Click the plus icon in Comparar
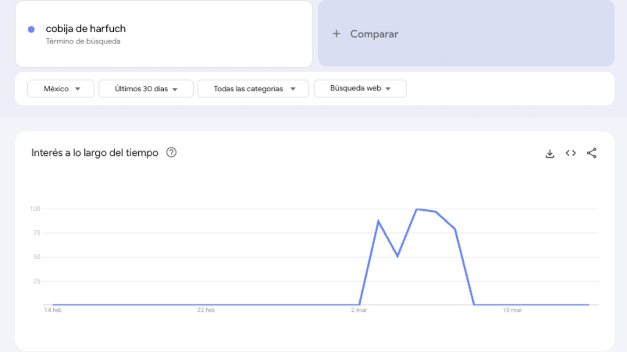This screenshot has height=352, width=627. (336, 34)
